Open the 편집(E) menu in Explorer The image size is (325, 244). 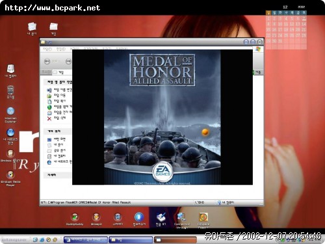pos(61,49)
